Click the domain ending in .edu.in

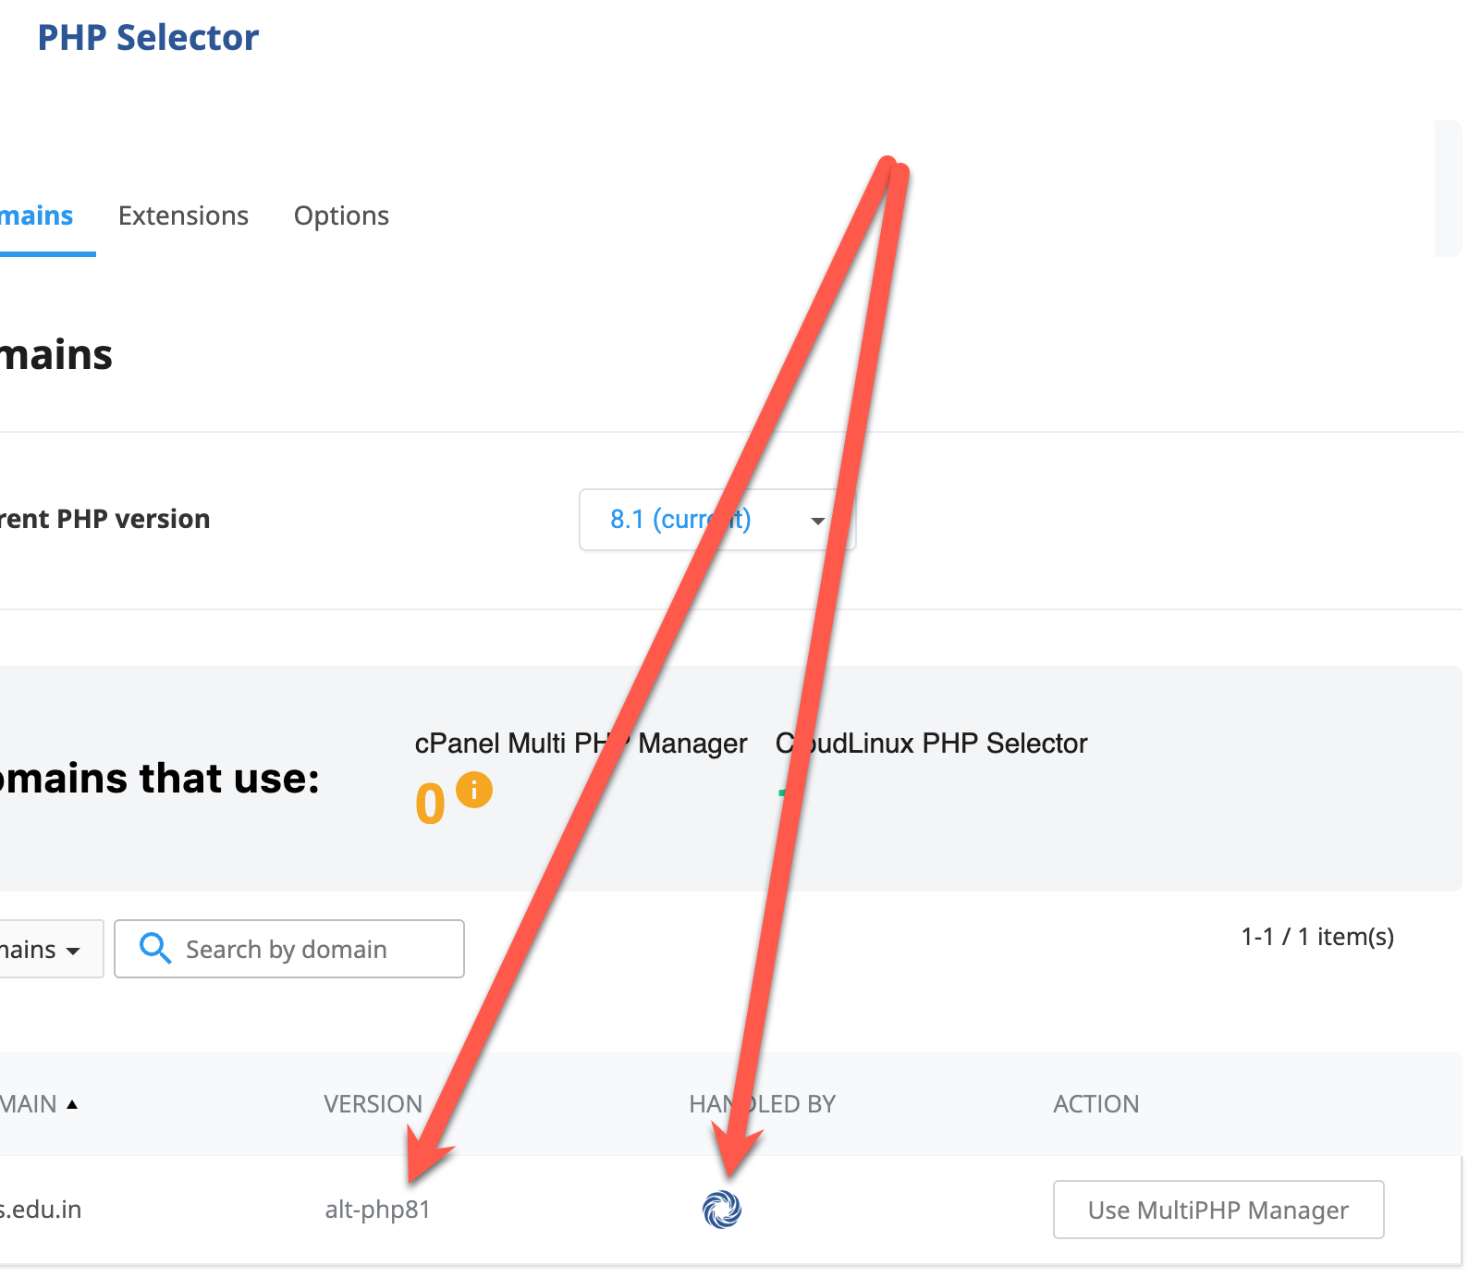click(x=41, y=1210)
